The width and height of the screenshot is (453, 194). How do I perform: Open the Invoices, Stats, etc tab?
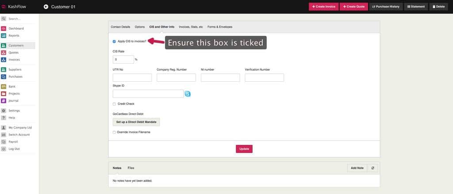point(191,27)
